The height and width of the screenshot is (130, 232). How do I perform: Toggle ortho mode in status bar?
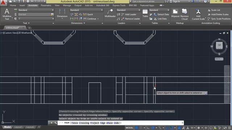pyautogui.click(x=148, y=128)
